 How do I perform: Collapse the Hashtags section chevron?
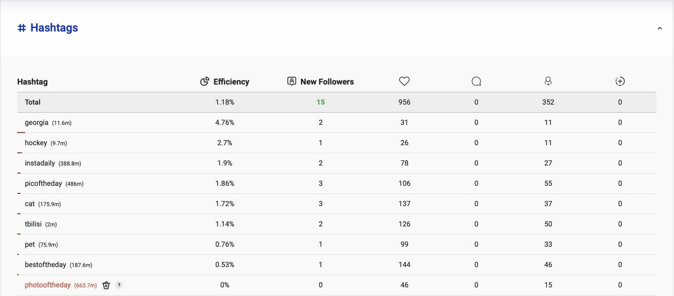(x=659, y=28)
